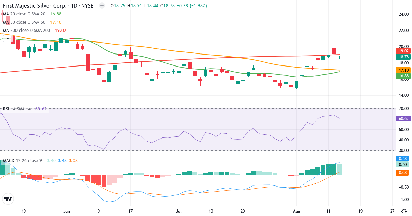Click the 22.00 price axis label
Image resolution: width=412 pixels, height=216 pixels.
click(x=403, y=31)
